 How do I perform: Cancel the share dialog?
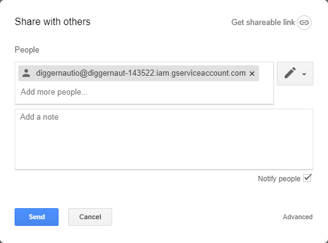pyautogui.click(x=90, y=217)
